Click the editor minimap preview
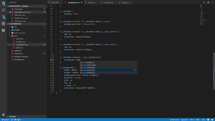Image resolution: width=215 pixels, height=121 pixels. click(x=203, y=15)
